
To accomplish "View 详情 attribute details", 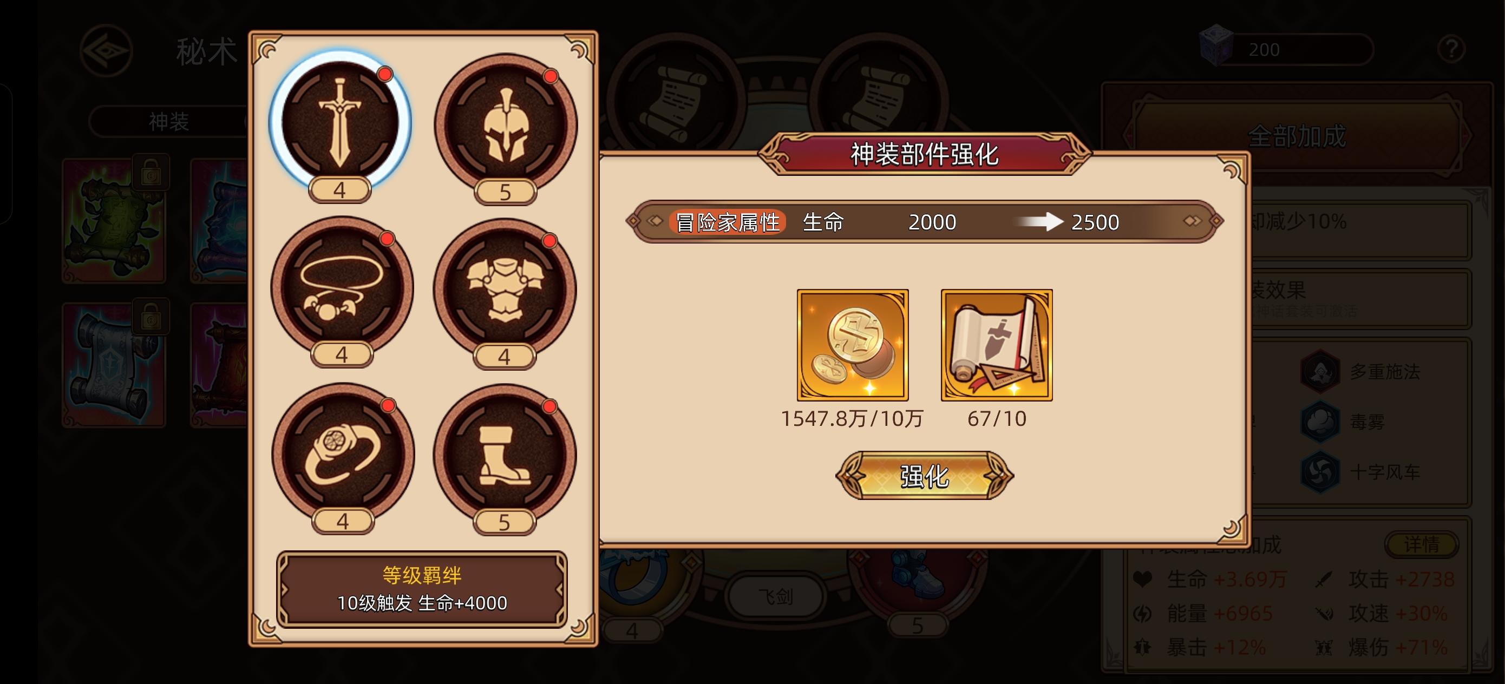I will (1422, 544).
